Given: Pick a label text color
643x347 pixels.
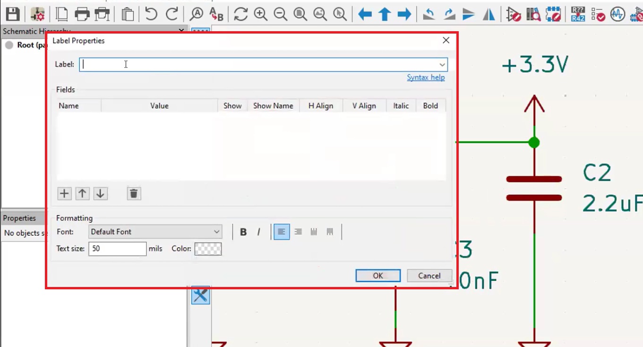Looking at the screenshot, I should click(207, 249).
